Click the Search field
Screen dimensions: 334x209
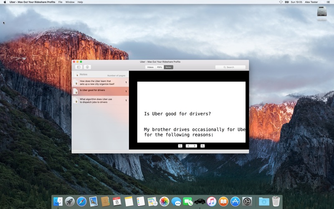[230, 67]
